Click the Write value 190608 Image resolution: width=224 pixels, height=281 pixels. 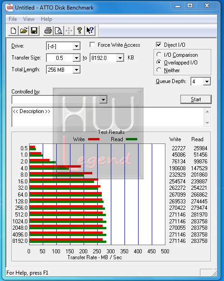pos(177,168)
